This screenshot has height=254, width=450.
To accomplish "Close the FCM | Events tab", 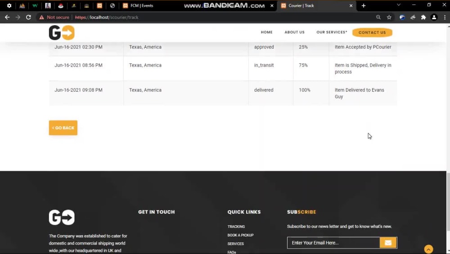I will 272,5.
